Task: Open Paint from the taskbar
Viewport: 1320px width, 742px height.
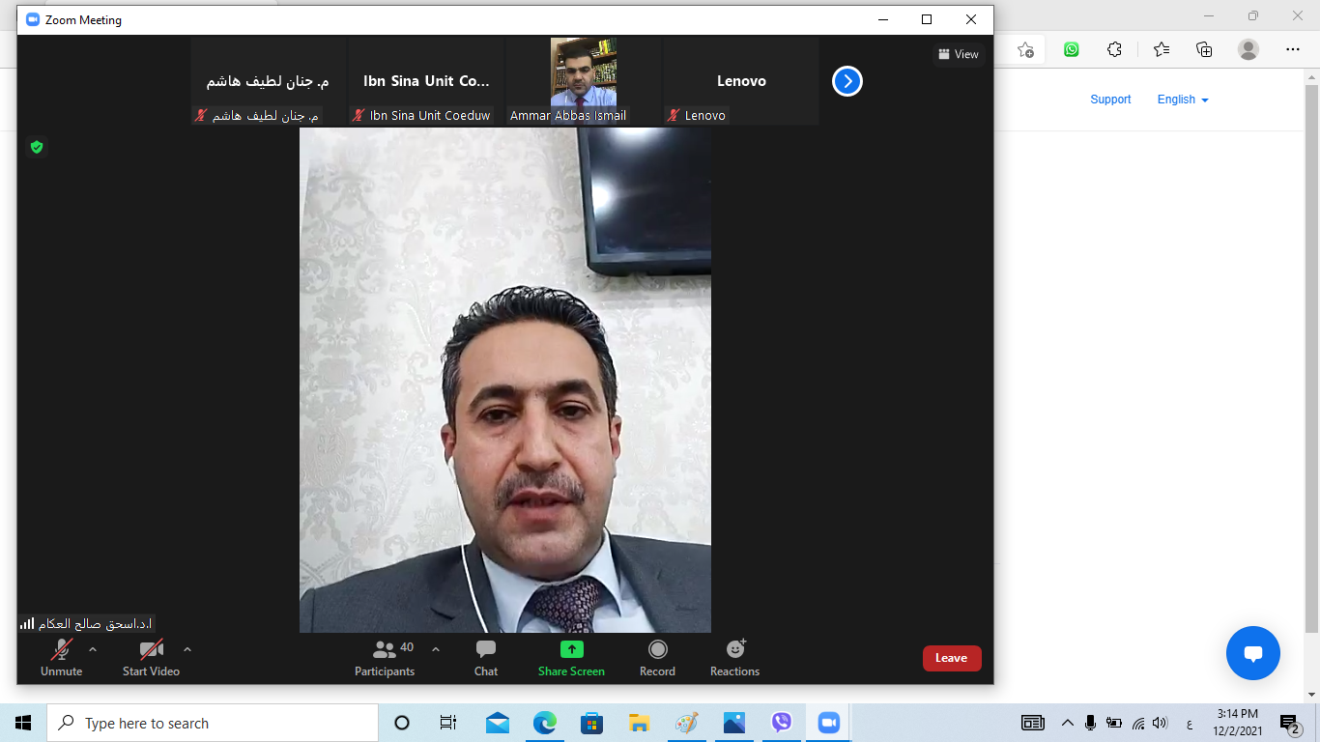Action: coord(686,723)
